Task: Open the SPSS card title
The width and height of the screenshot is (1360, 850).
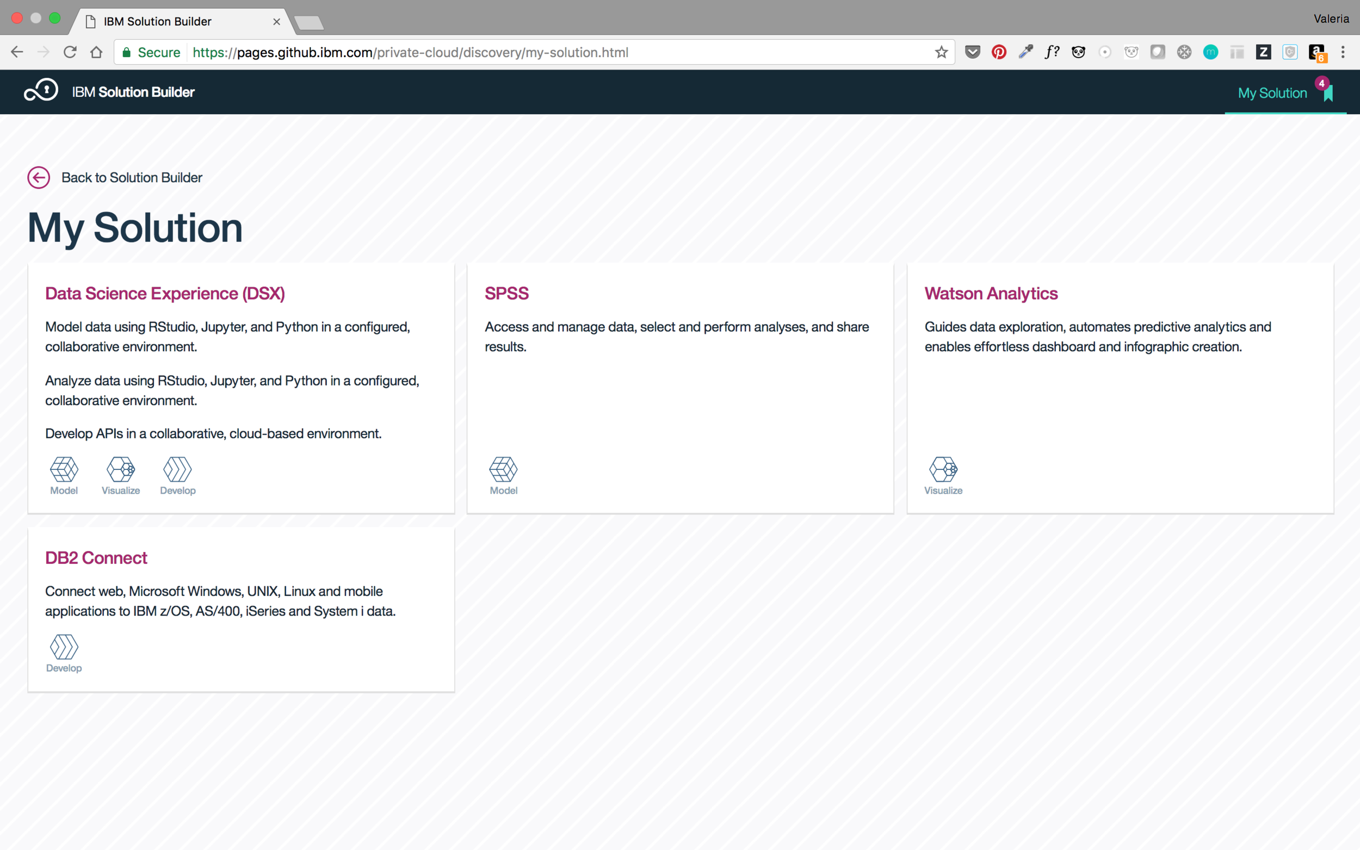Action: [x=506, y=294]
